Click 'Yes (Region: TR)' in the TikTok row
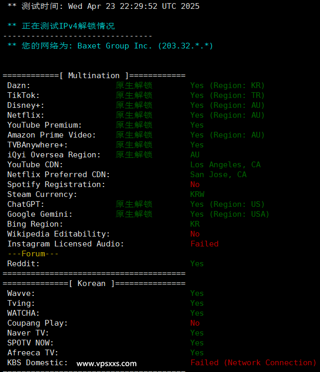The image size is (320, 372). pos(227,95)
